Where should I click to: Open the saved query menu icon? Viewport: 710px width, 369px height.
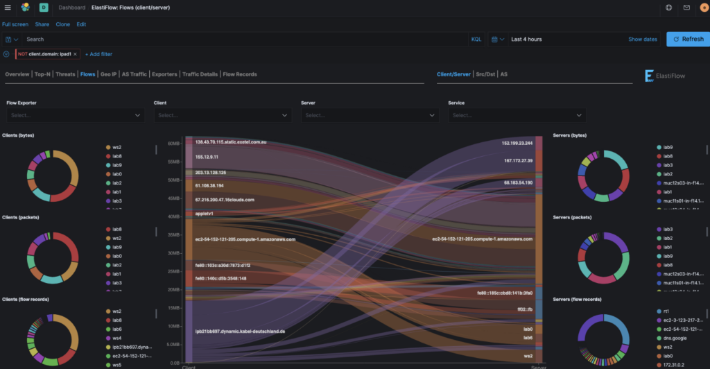coord(12,40)
